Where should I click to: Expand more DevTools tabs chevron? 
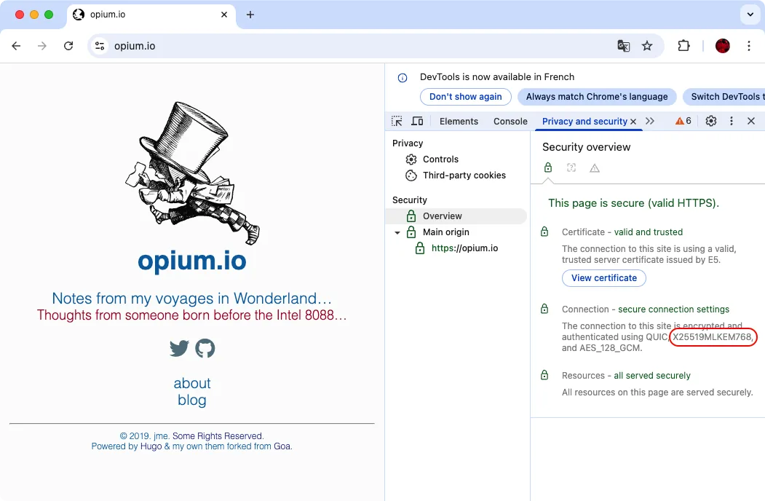650,121
